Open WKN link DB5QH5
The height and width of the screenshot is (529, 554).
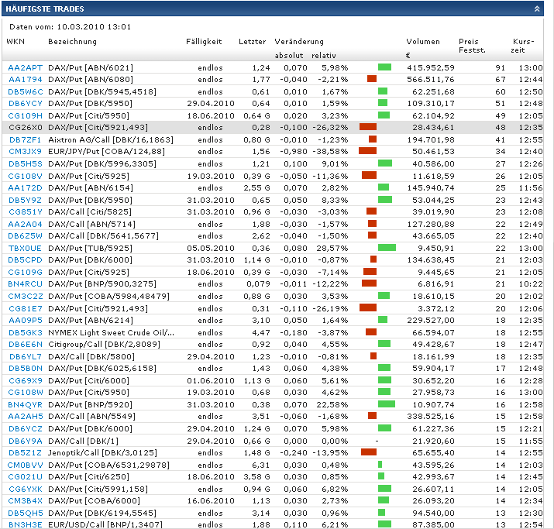(x=25, y=513)
